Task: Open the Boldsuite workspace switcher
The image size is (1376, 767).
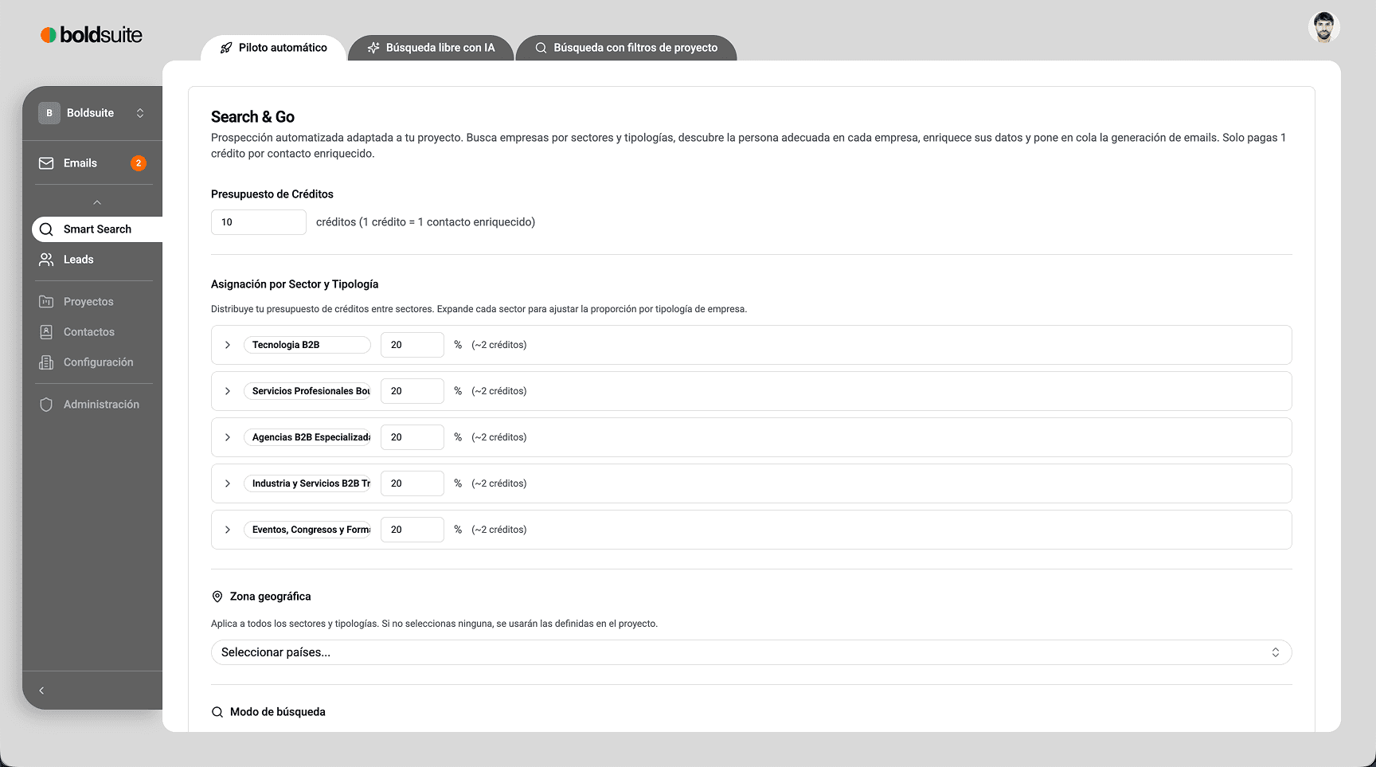Action: (92, 113)
